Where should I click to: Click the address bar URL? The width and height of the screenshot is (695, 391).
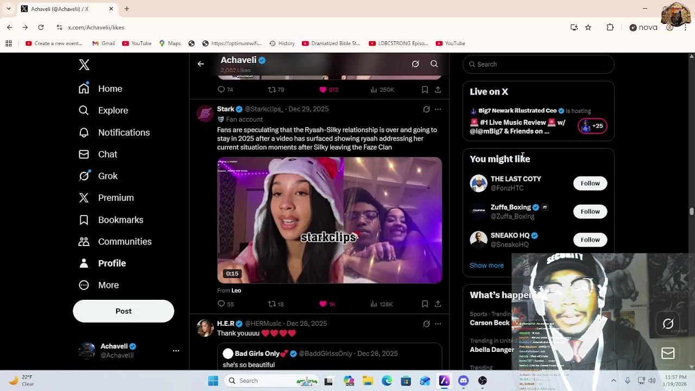[x=96, y=27]
